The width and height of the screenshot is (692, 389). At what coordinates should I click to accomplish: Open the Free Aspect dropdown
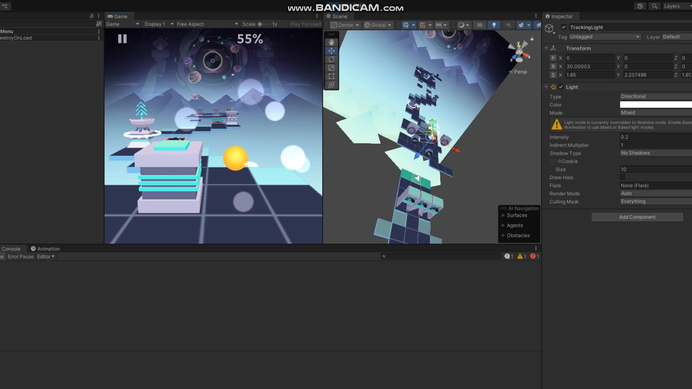click(208, 24)
